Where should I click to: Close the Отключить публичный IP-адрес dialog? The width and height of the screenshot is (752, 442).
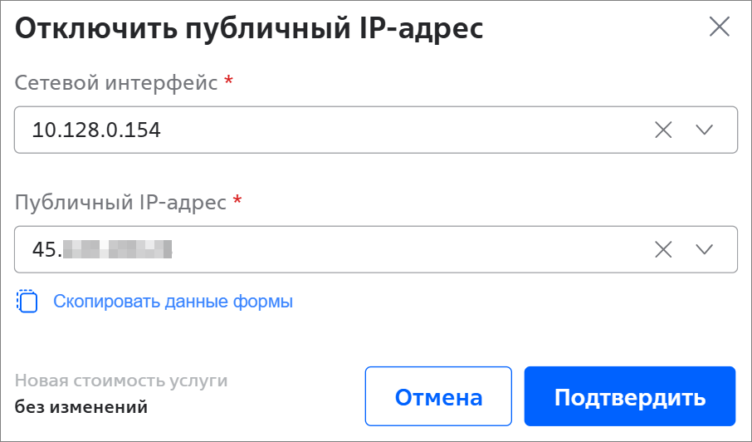click(x=720, y=27)
